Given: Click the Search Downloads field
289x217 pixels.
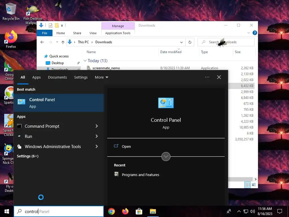Looking at the screenshot, I should pyautogui.click(x=226, y=42).
